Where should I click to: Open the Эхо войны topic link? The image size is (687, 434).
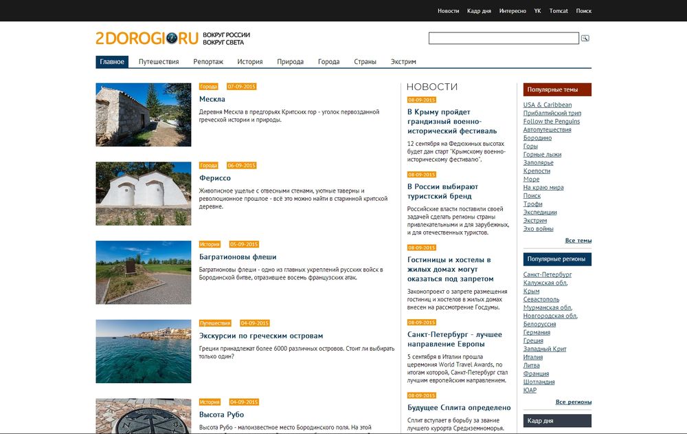click(538, 229)
